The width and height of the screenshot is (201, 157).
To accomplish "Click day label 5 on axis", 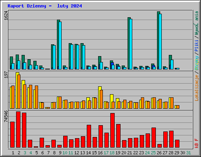I will tap(37, 153).
